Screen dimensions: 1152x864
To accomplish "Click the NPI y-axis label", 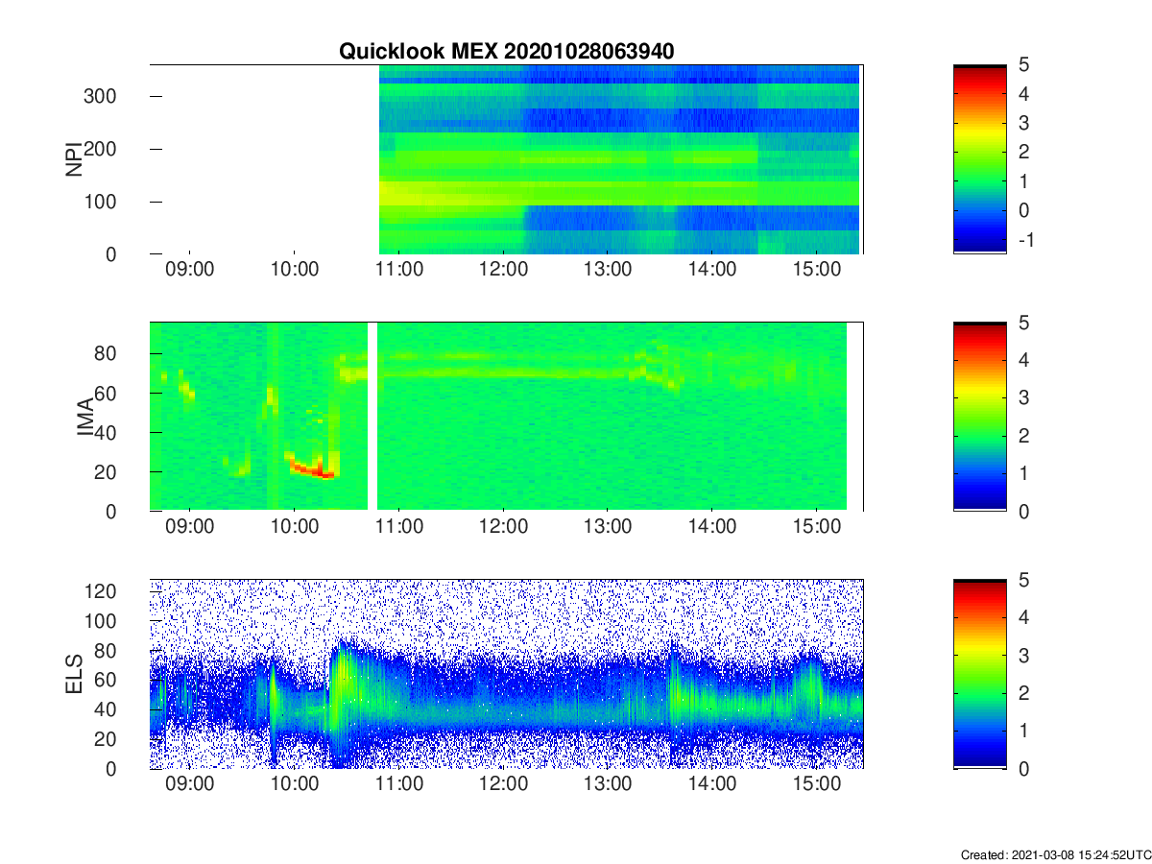I will click(74, 159).
